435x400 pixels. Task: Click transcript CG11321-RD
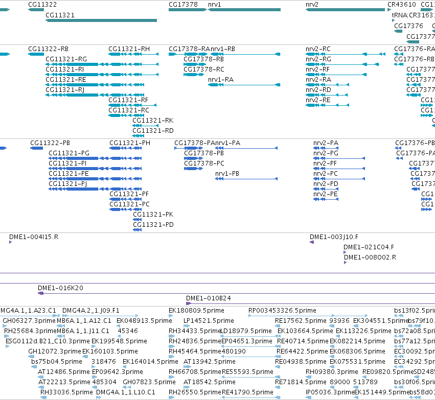(x=153, y=131)
